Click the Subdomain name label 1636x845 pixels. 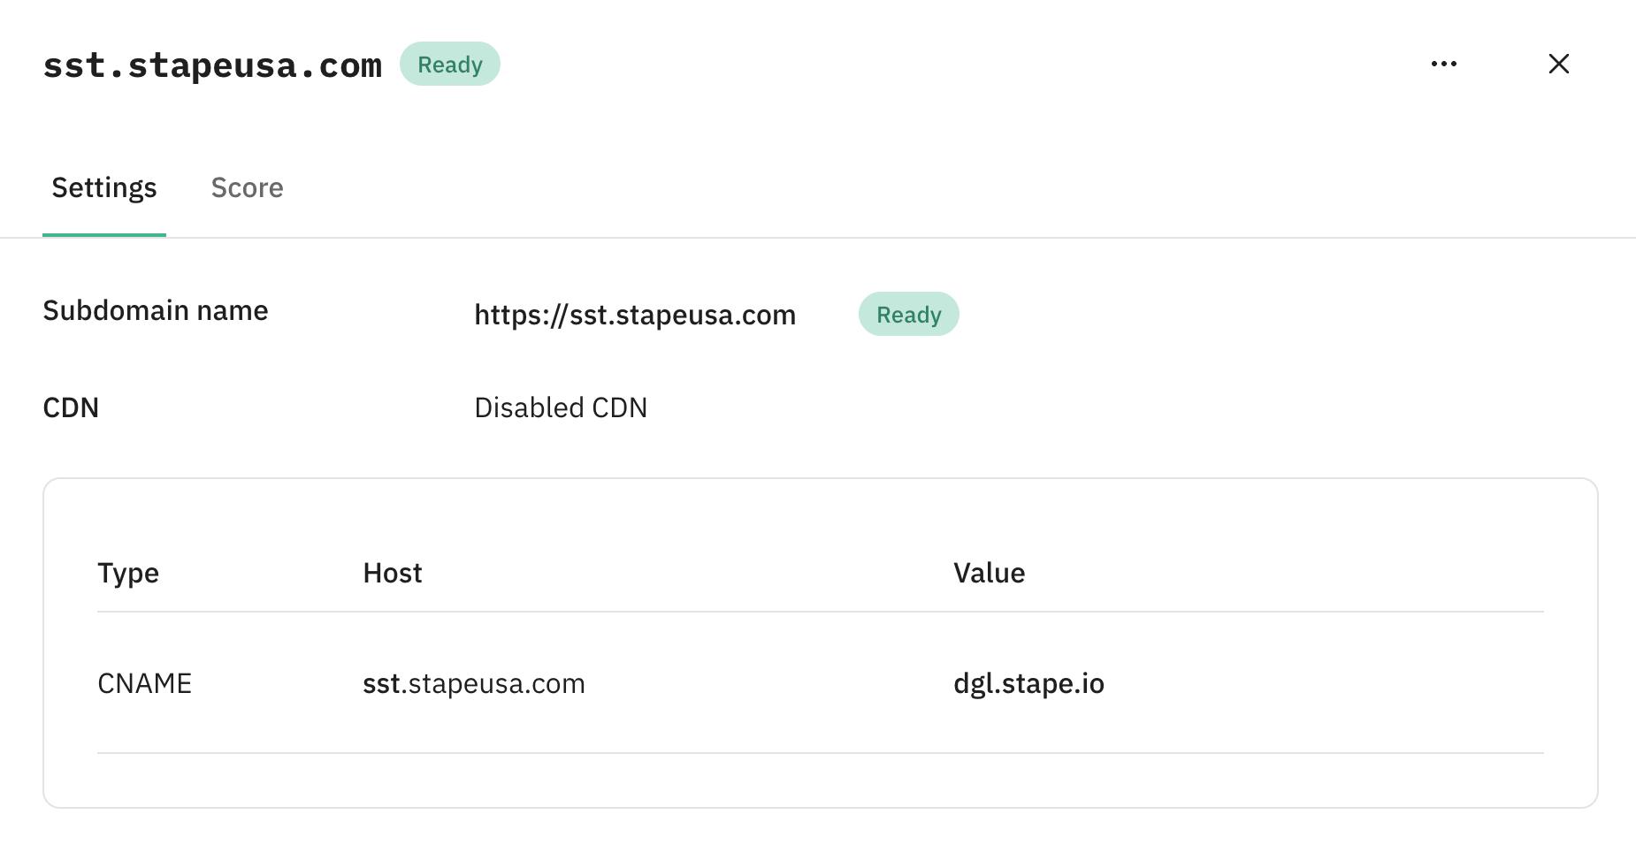tap(156, 310)
